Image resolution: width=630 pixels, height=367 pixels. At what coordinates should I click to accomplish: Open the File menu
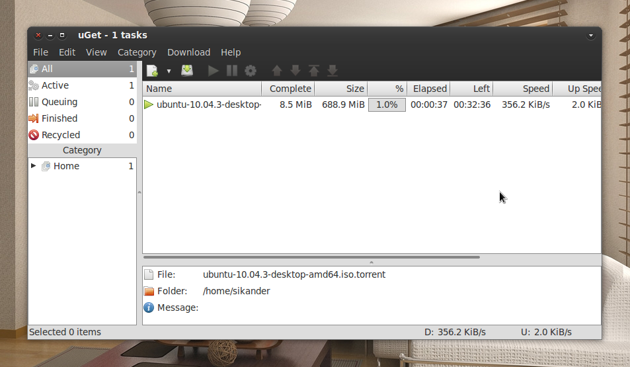pyautogui.click(x=40, y=52)
